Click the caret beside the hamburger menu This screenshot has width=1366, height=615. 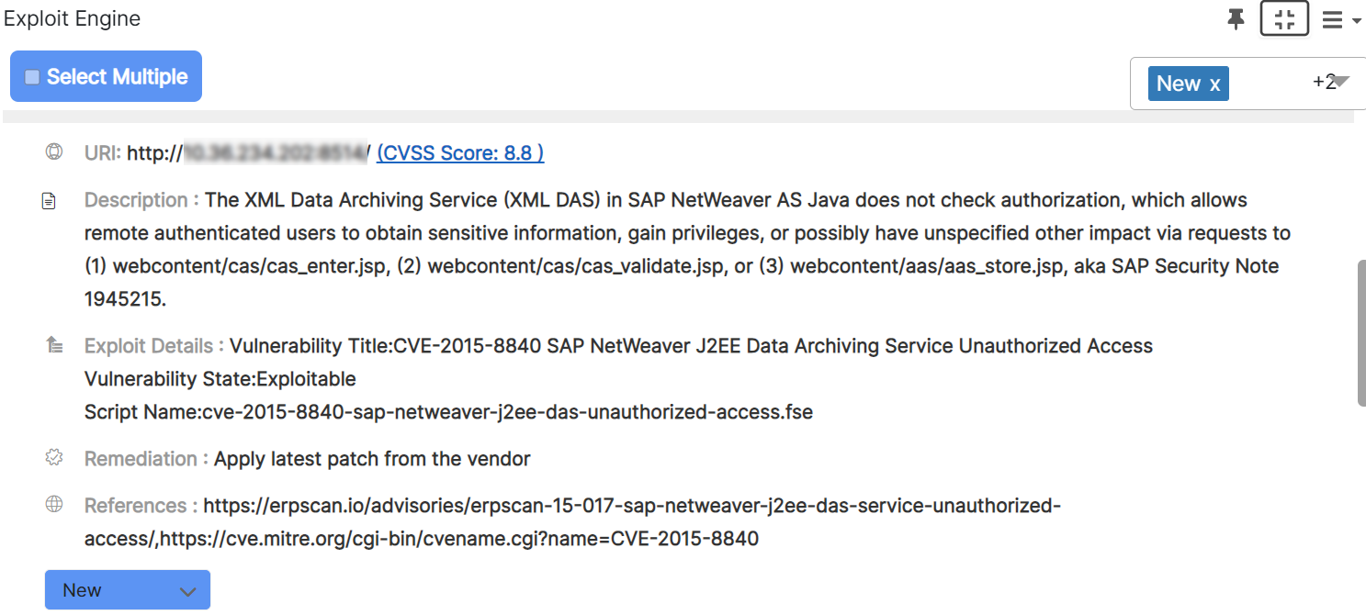[x=1357, y=20]
